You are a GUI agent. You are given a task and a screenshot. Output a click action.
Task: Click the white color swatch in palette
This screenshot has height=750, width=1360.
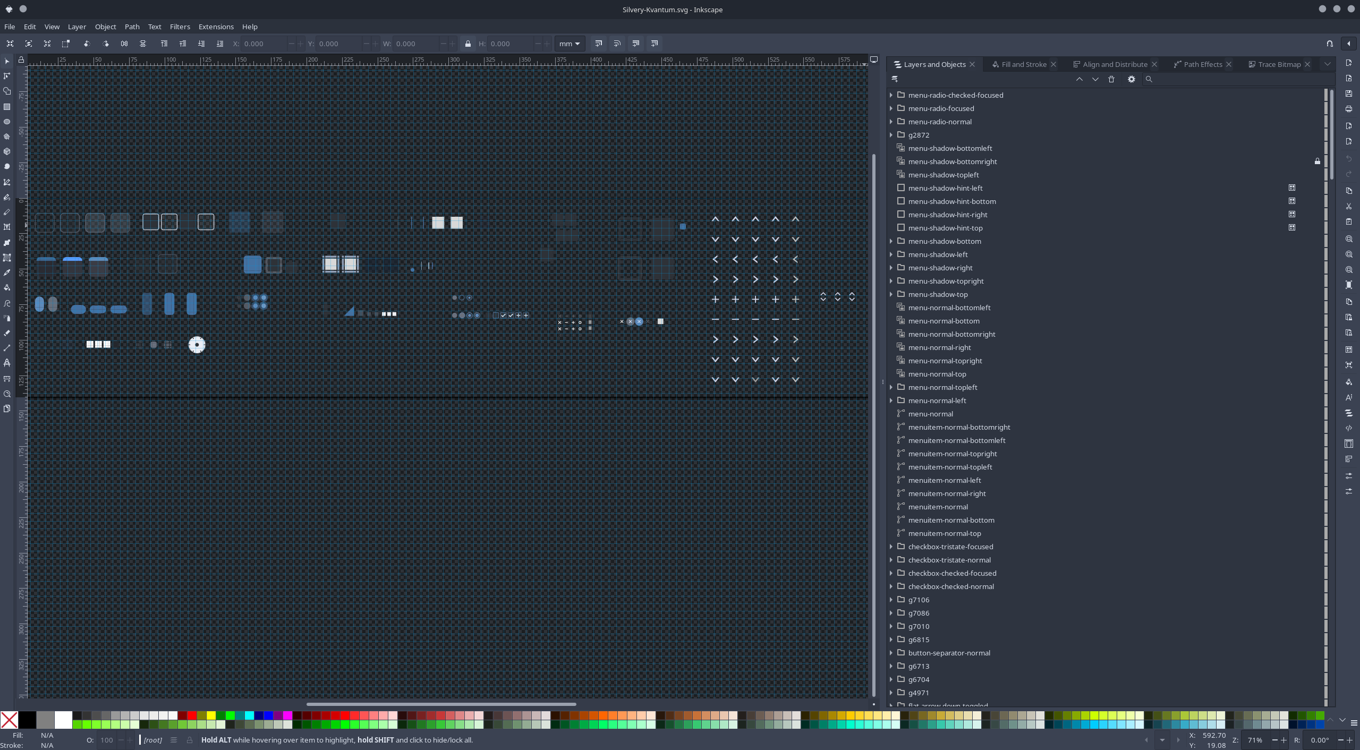pos(63,720)
